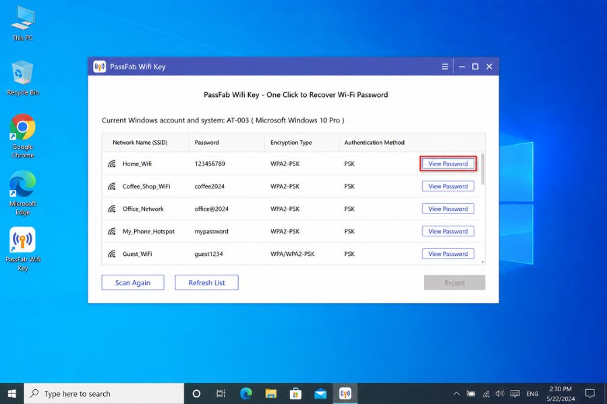
Task: View password for Office_Network
Action: (x=448, y=209)
